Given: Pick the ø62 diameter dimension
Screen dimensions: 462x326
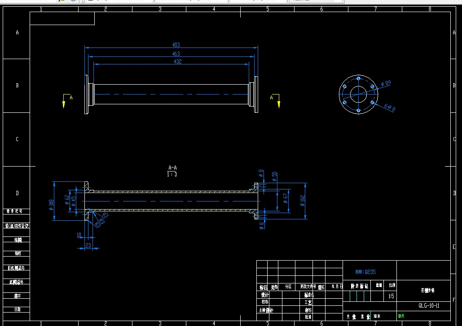Looking at the screenshot, I should click(67, 200).
